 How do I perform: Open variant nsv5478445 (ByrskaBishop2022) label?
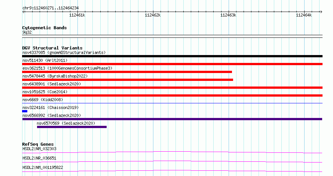click(x=55, y=76)
